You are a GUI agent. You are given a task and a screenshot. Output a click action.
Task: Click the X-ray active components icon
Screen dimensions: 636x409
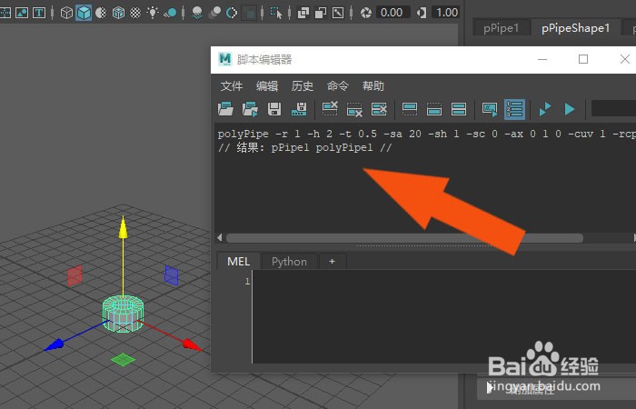pos(321,13)
